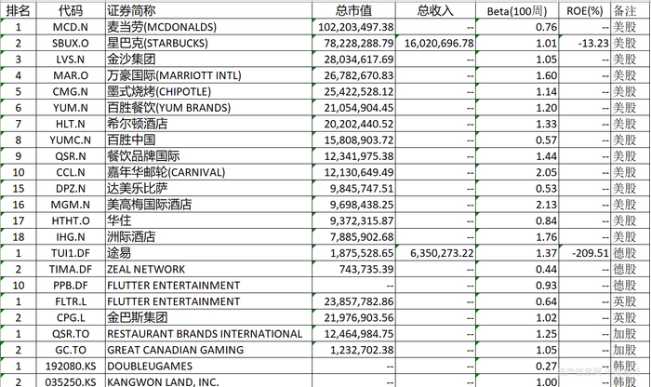651x387 pixels.
Task: Click RESTAURANT BRANDS INTERNATIONAL cell
Action: pos(208,334)
